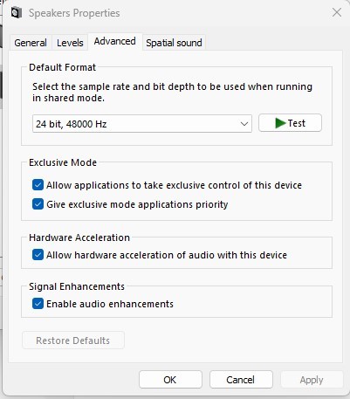Click the Apply button
Screen dimensions: 350x399
[312, 380]
